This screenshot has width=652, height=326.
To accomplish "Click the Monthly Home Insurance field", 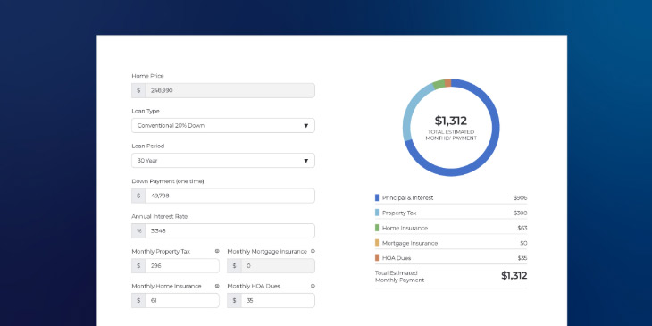I will tap(175, 300).
